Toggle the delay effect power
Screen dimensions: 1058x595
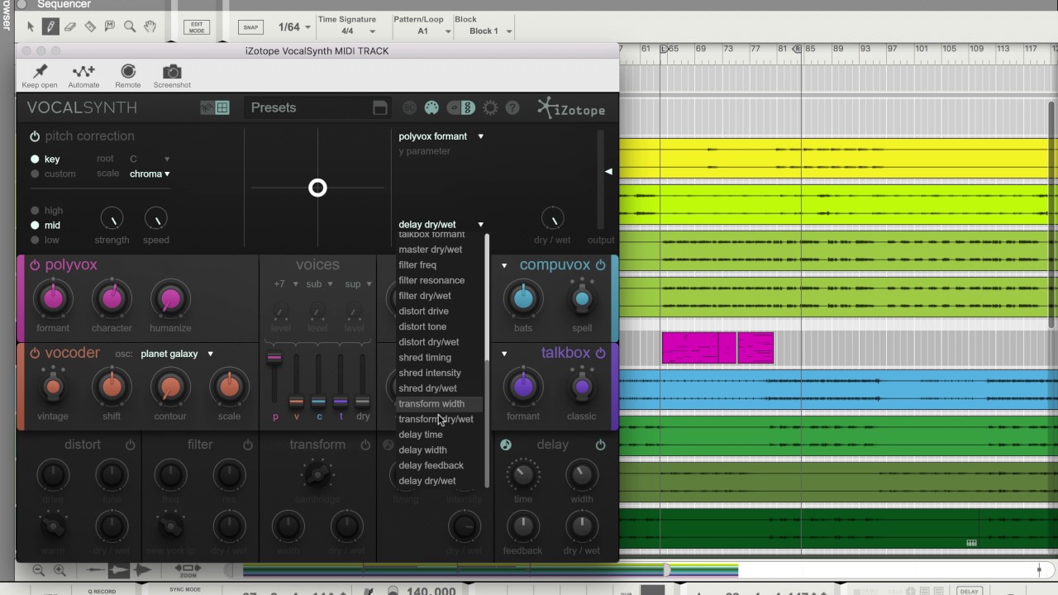tap(600, 445)
